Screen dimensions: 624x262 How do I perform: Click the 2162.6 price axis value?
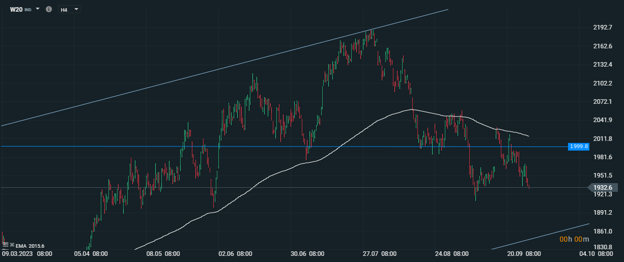coord(602,46)
